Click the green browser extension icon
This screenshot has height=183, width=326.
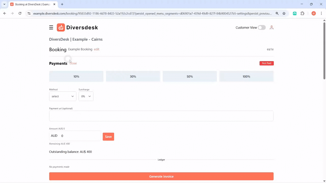click(x=294, y=13)
